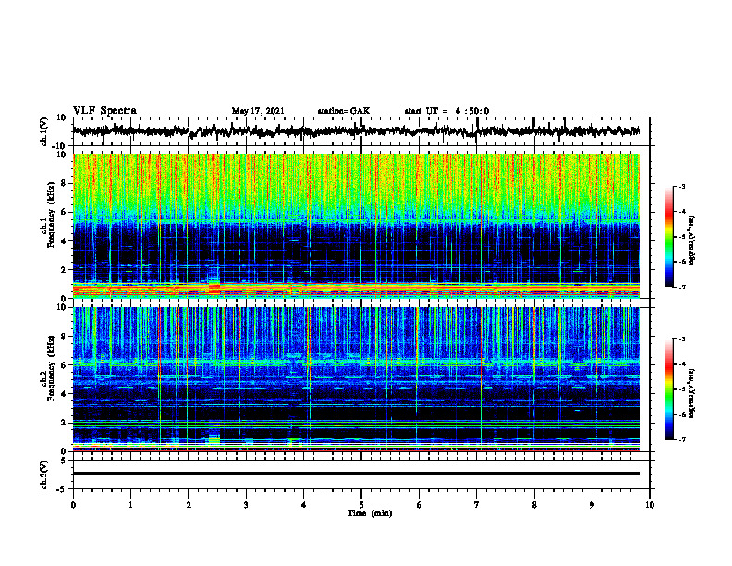
Task: Click the 9 minute tick label on Time axis
Action: [x=592, y=505]
